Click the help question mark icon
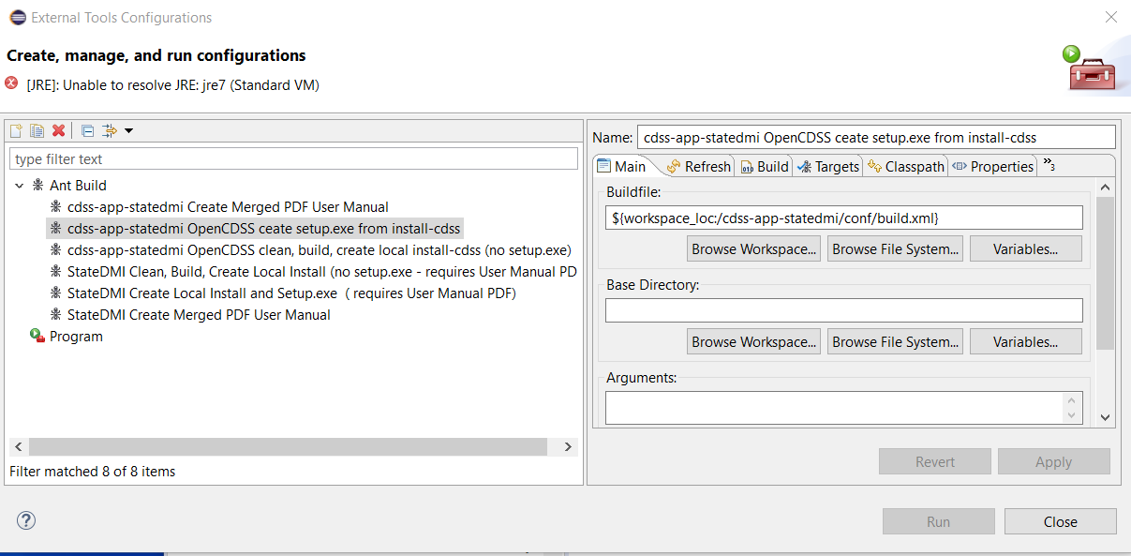This screenshot has width=1131, height=556. [x=24, y=520]
